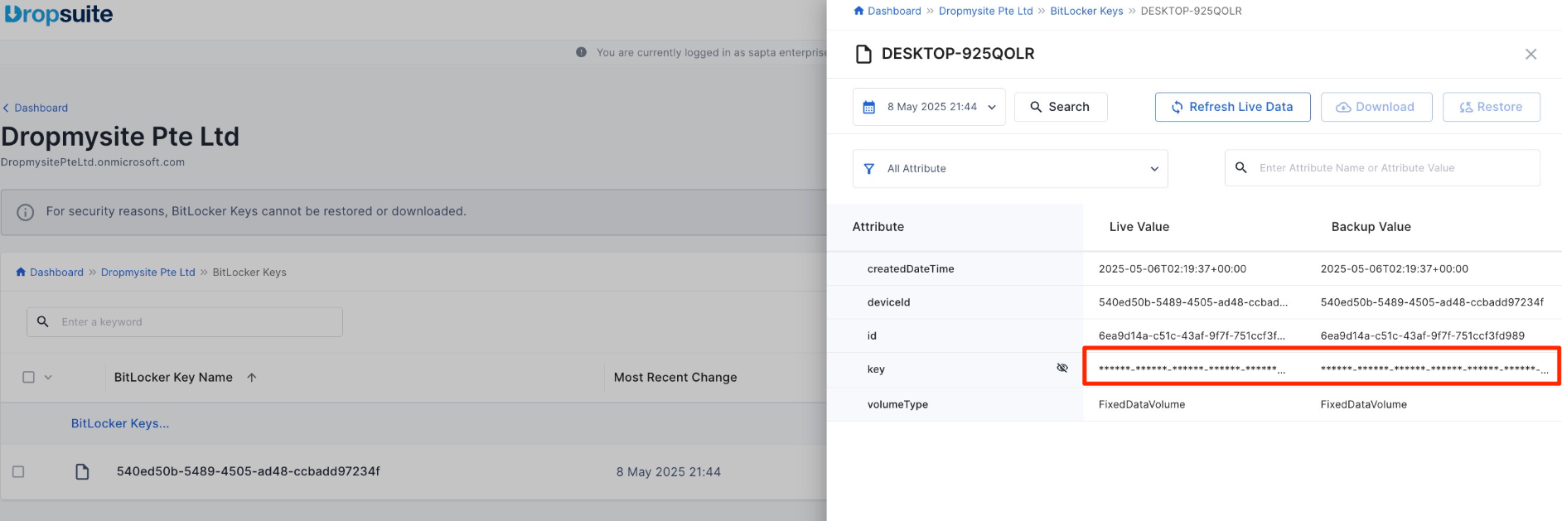Screen dimensions: 1562x521
Task: Click the createdDateTime live value
Action: click(1173, 268)
